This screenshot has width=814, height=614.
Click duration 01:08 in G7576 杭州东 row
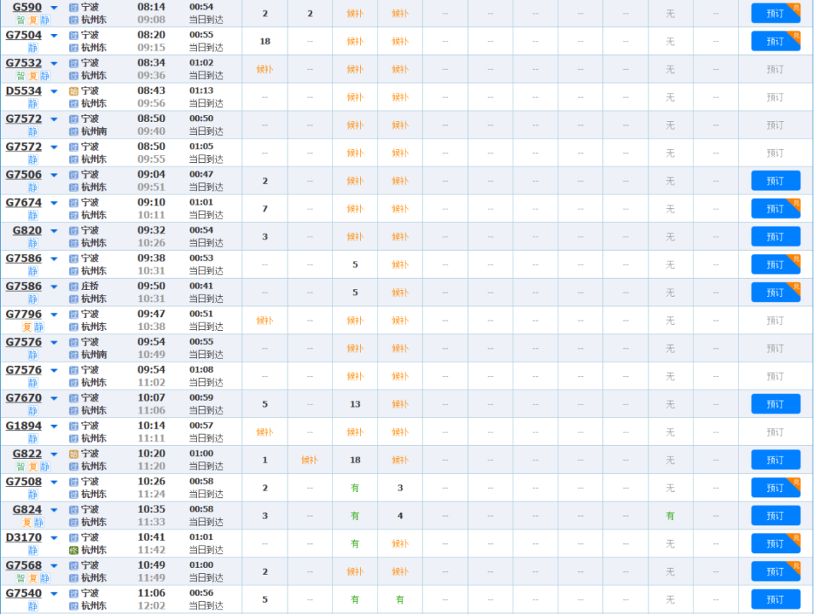click(x=201, y=370)
